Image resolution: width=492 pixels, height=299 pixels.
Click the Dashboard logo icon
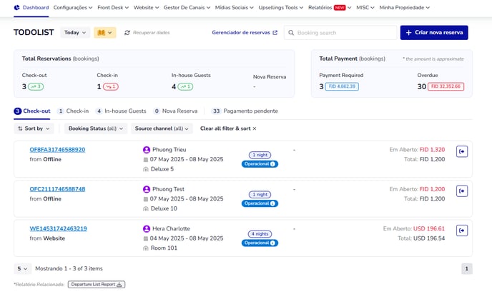pos(17,8)
